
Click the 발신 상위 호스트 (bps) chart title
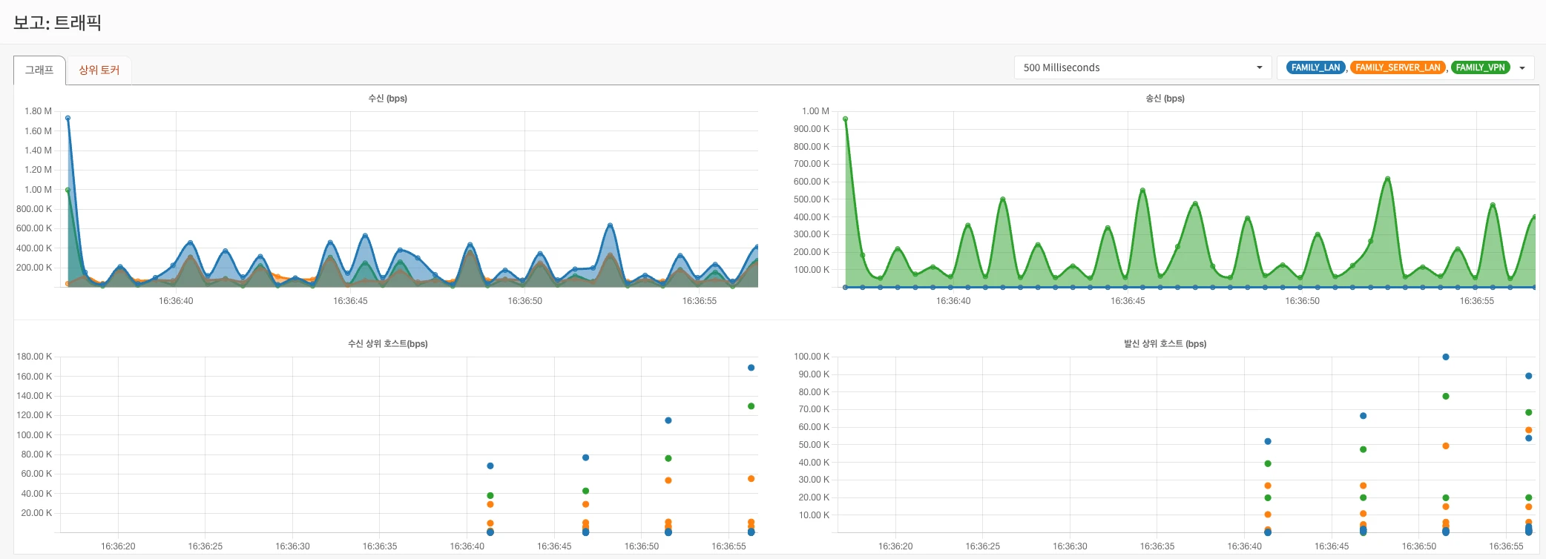[x=1165, y=344]
